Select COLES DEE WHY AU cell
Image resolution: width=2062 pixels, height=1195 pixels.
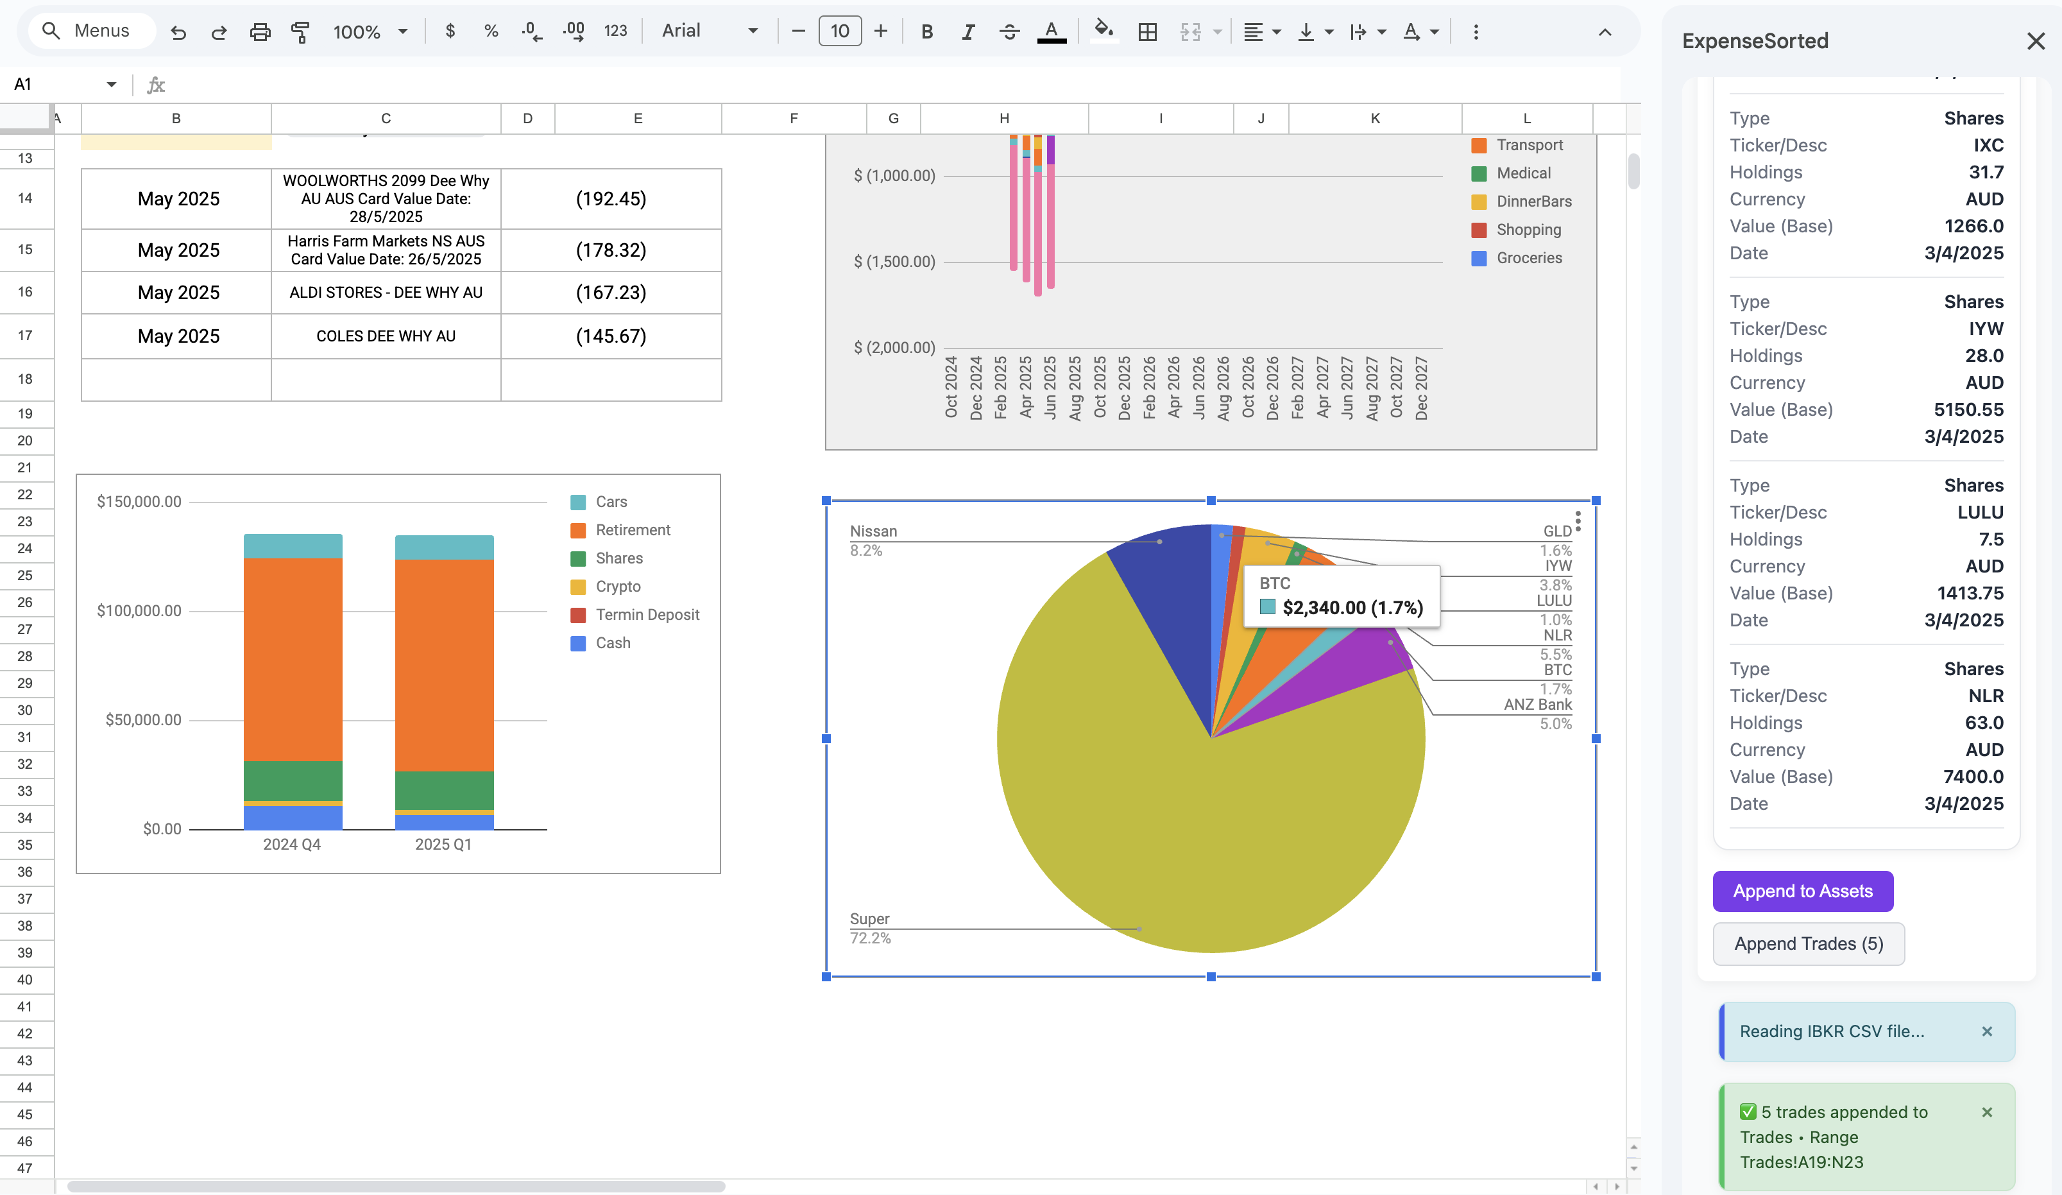pyautogui.click(x=386, y=336)
